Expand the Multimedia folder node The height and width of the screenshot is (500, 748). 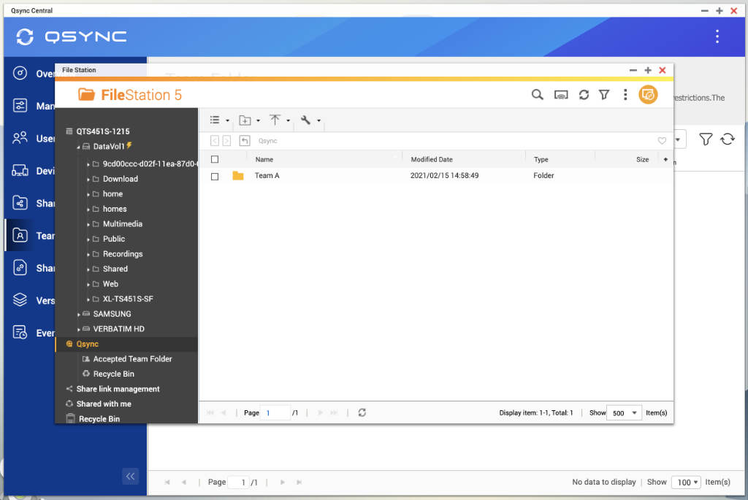pyautogui.click(x=88, y=225)
